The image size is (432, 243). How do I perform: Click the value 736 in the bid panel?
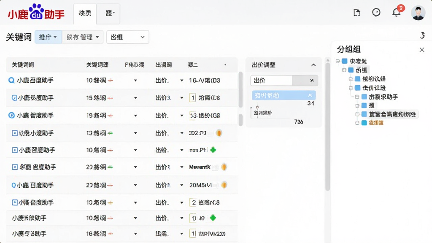299,122
